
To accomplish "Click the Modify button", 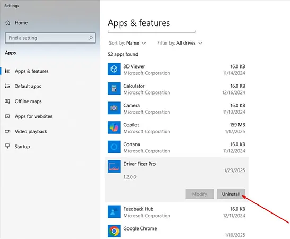I will (x=200, y=194).
